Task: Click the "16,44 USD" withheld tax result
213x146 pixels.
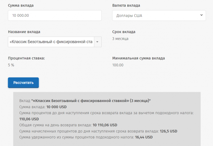Action: click(x=144, y=137)
